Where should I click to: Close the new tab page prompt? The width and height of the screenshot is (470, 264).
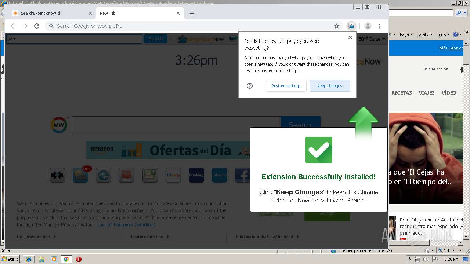350,37
